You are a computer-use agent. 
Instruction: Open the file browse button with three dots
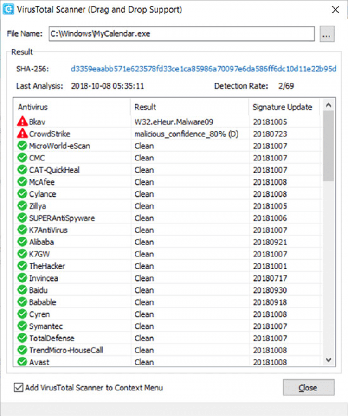327,34
